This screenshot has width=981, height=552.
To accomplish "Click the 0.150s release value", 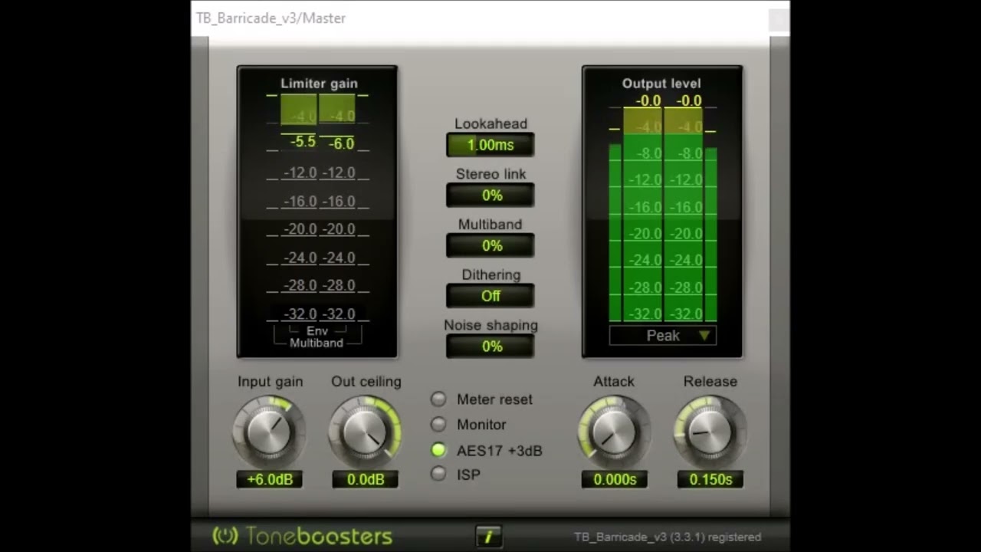I will [x=710, y=479].
